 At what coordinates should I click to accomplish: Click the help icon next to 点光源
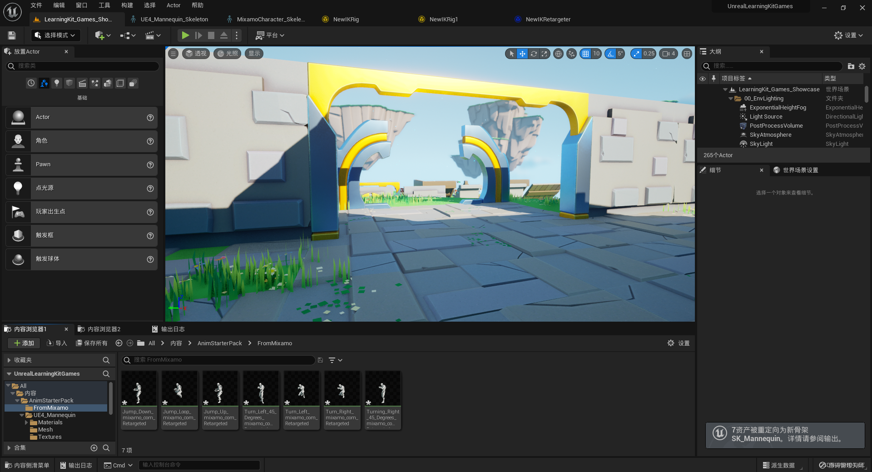pos(150,189)
